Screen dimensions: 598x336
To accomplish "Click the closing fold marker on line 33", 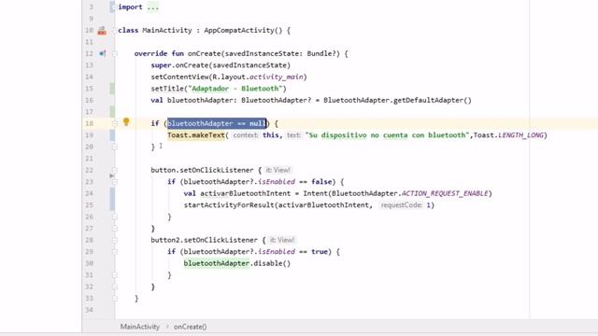I will (x=115, y=299).
